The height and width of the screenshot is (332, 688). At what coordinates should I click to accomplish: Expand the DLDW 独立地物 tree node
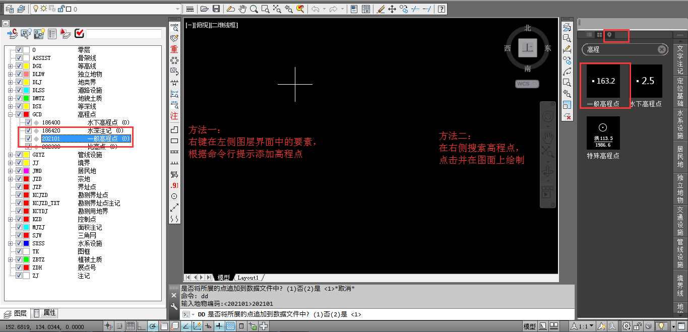pyautogui.click(x=10, y=74)
